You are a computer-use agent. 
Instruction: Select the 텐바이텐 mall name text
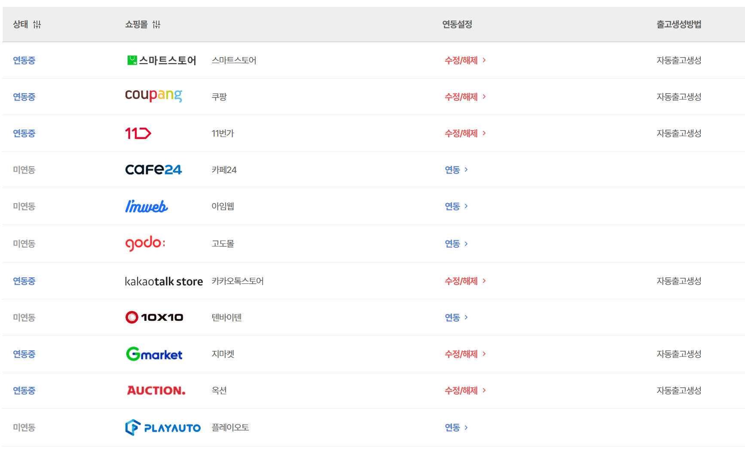click(226, 318)
